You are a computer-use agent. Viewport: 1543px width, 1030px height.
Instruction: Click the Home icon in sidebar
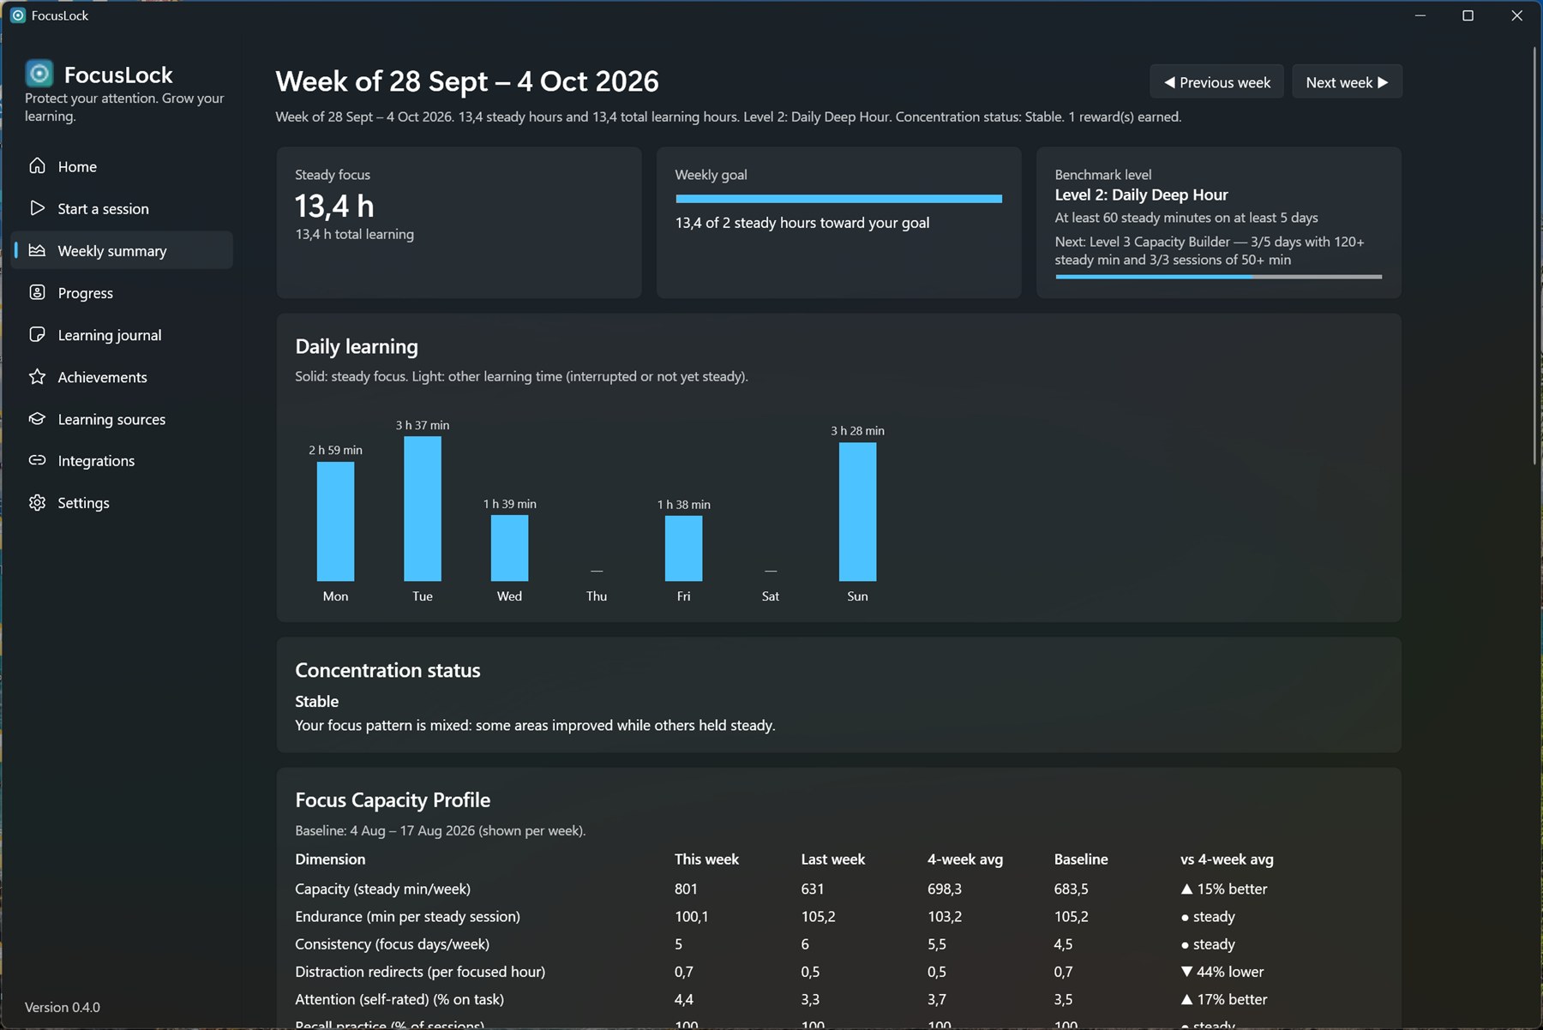pyautogui.click(x=37, y=166)
